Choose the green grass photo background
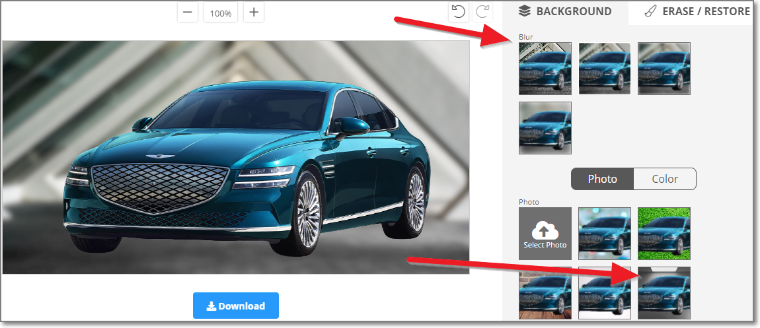Screen dimensions: 760x328 pyautogui.click(x=664, y=234)
